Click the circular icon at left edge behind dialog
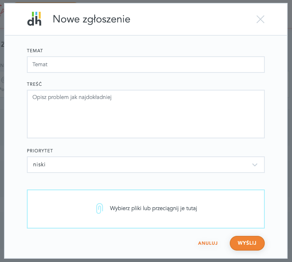Image resolution: width=292 pixels, height=262 pixels. 2,79
